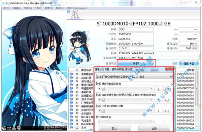Click the status icon for attribute B8

point(71,106)
